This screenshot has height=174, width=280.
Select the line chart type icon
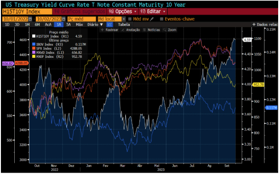coord(110,25)
